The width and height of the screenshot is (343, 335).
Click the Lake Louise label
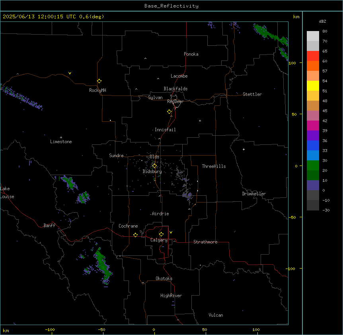pos(7,193)
